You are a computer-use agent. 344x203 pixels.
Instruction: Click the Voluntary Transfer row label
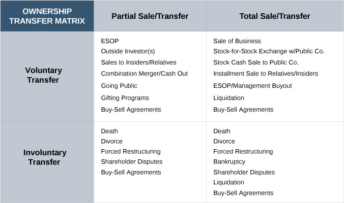pyautogui.click(x=43, y=75)
